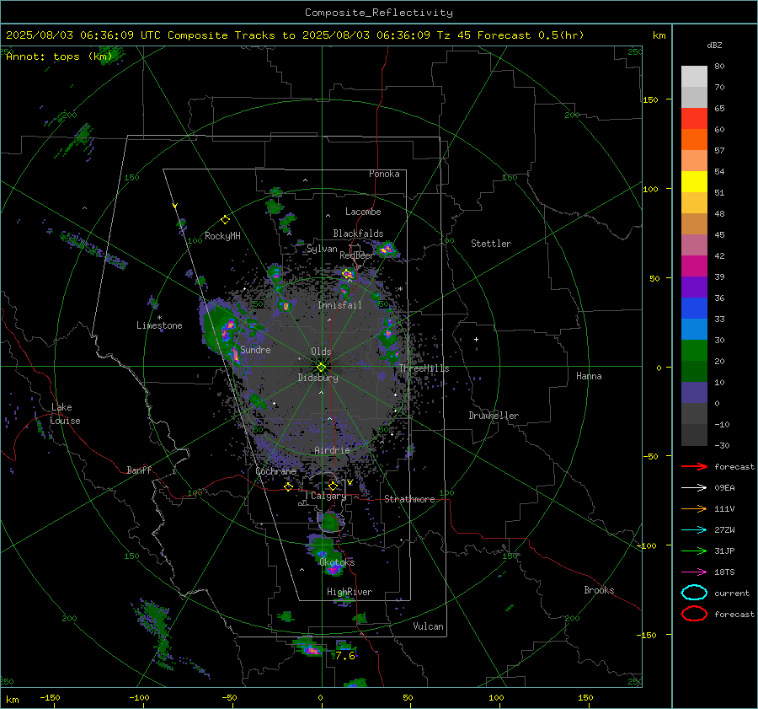The width and height of the screenshot is (758, 709).
Task: Click the dBZ legend heading
Action: pos(714,45)
